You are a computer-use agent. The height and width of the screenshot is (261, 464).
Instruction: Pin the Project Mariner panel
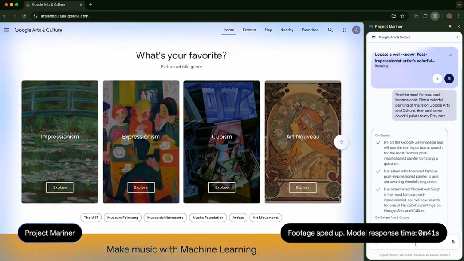[450, 26]
